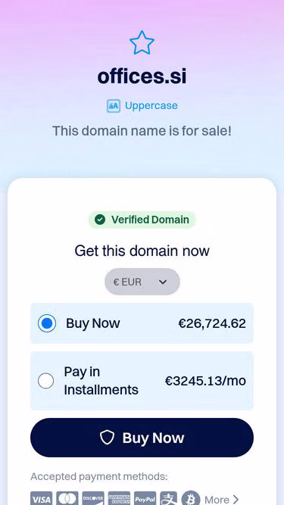Viewport: 284px width, 505px height.
Task: Click the Alipay payment icon
Action: point(168,498)
